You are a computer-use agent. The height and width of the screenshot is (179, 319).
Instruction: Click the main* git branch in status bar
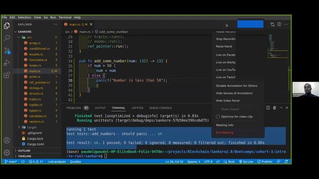11,162
